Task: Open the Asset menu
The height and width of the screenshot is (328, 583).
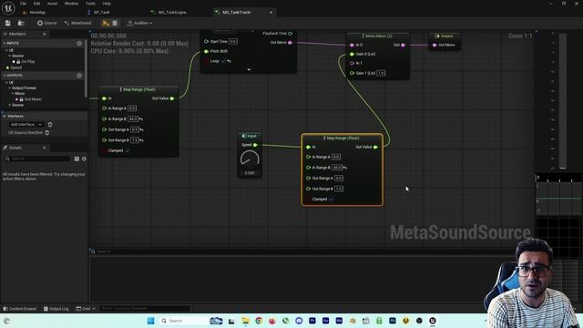Action: [52, 4]
